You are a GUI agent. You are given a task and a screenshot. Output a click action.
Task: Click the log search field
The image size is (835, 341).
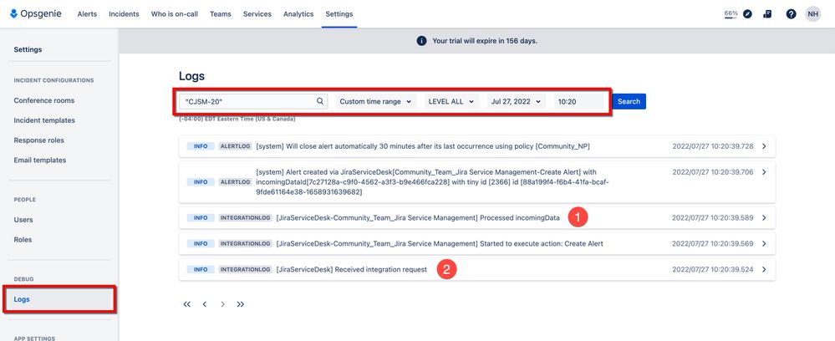pos(253,101)
